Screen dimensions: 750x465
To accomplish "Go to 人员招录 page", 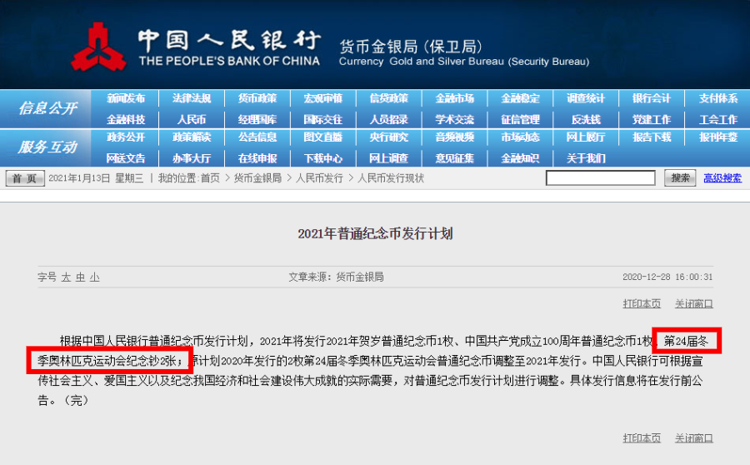I will pyautogui.click(x=389, y=119).
